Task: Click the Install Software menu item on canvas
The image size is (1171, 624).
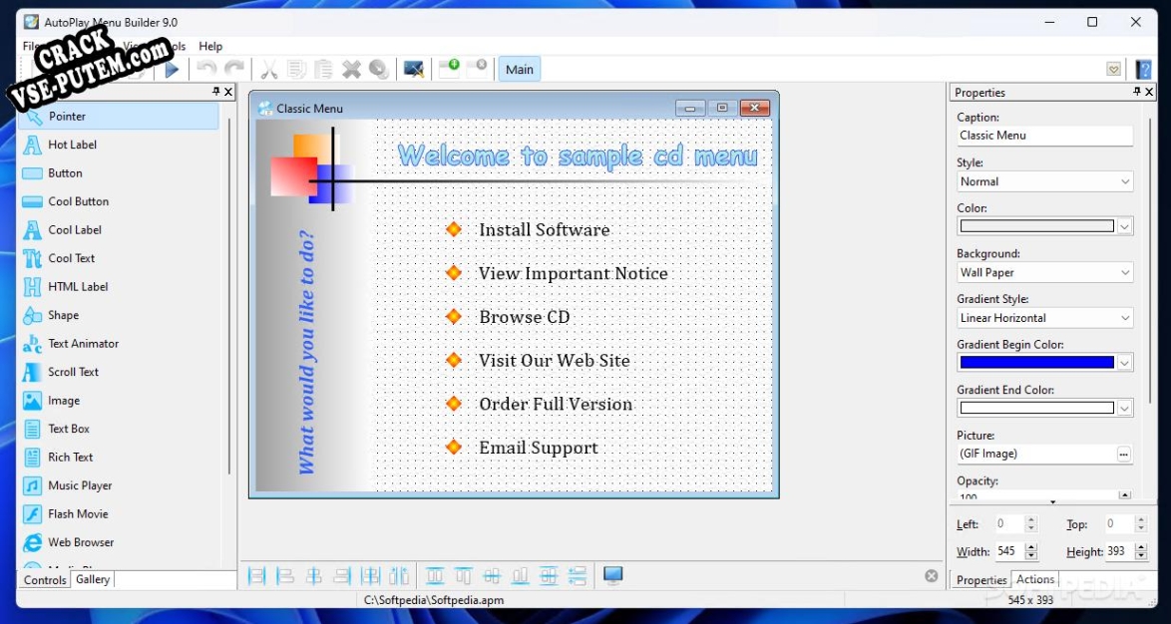Action: (x=545, y=230)
